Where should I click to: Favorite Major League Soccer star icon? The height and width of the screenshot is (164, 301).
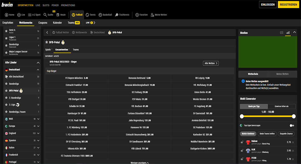6,53
